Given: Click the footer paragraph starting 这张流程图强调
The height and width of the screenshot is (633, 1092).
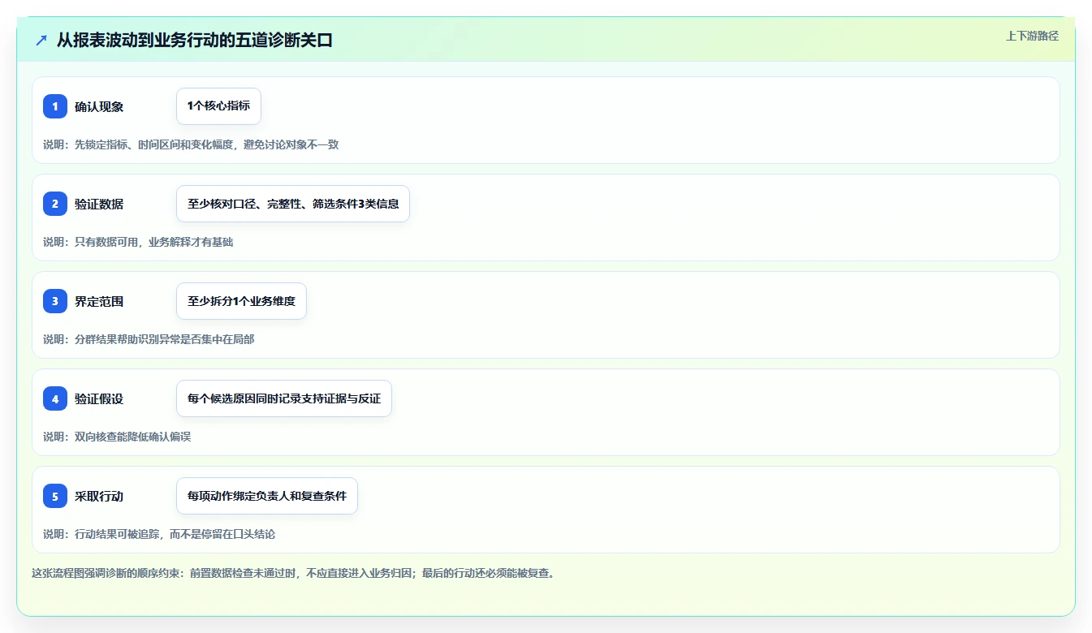Looking at the screenshot, I should click(x=293, y=573).
